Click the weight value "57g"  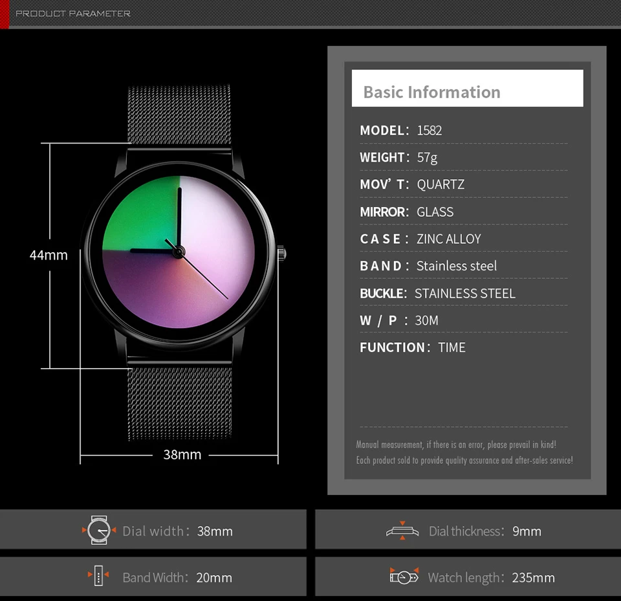(427, 158)
